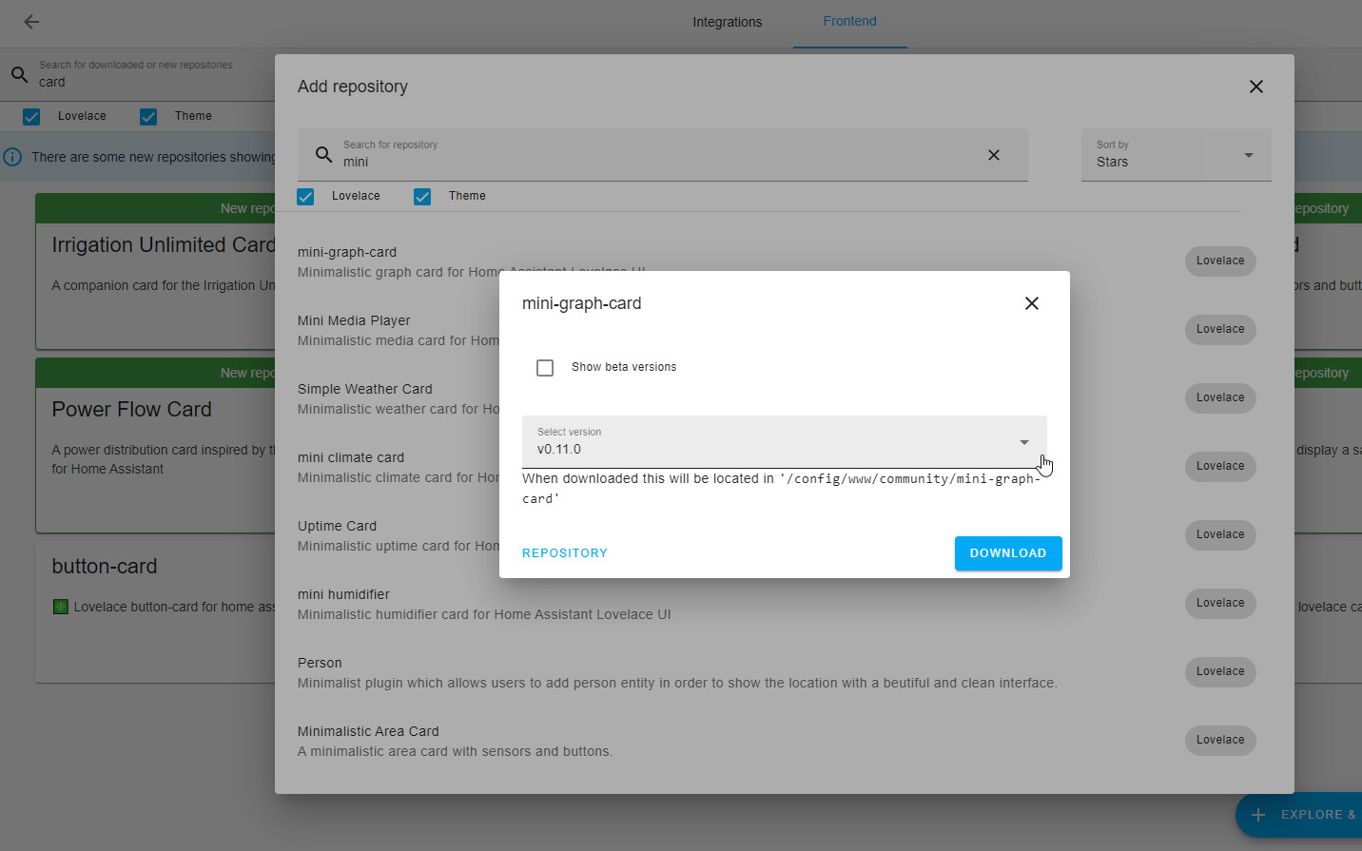This screenshot has width=1362, height=851.
Task: Open the Sort by Stars dropdown
Action: coord(1176,154)
